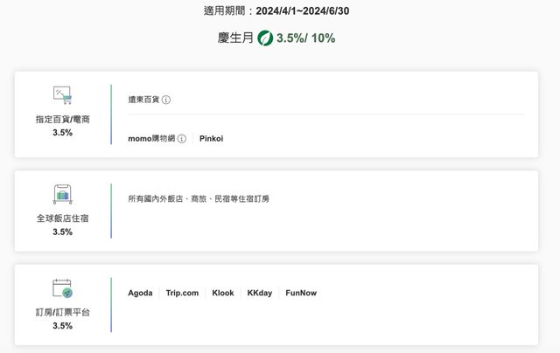
Task: Select the 遠東百貨 merchant name
Action: [x=143, y=100]
